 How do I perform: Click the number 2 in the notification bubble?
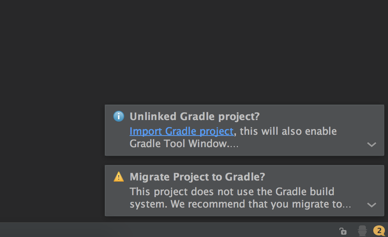pos(378,230)
